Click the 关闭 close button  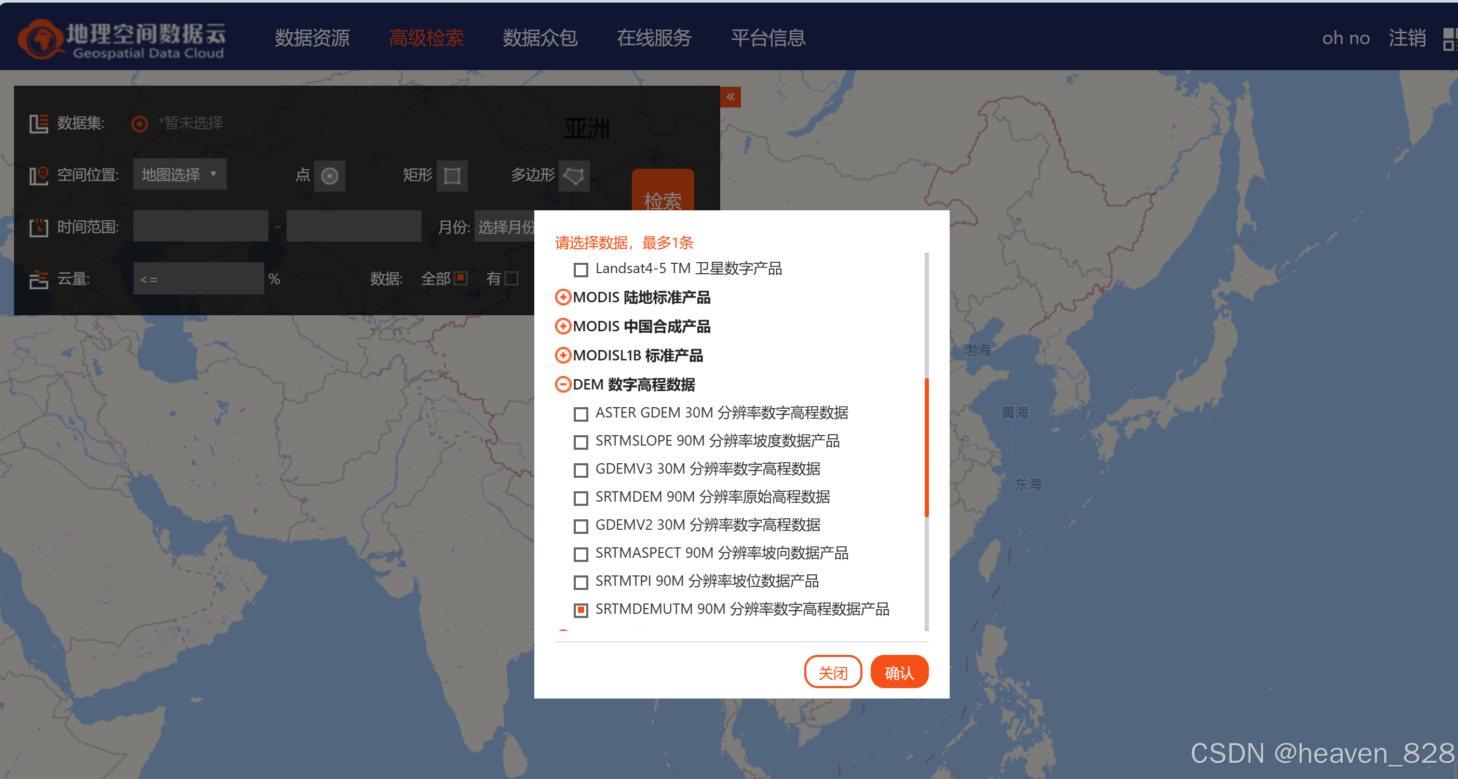tap(832, 673)
